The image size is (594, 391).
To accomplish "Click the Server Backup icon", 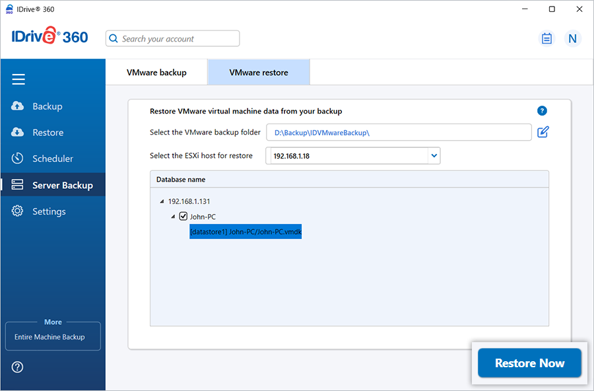I will click(x=18, y=186).
